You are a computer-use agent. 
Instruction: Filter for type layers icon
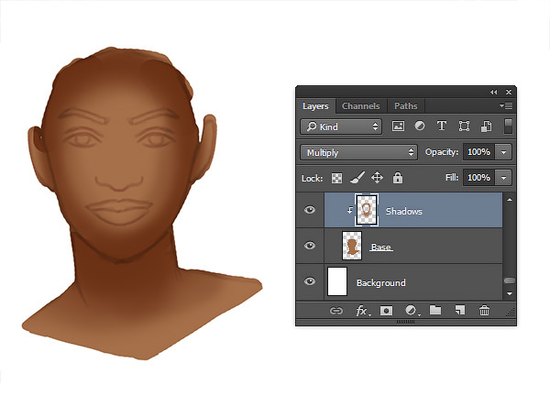(442, 126)
